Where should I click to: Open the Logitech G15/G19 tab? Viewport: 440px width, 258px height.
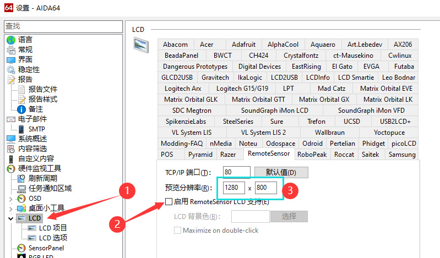[242, 89]
